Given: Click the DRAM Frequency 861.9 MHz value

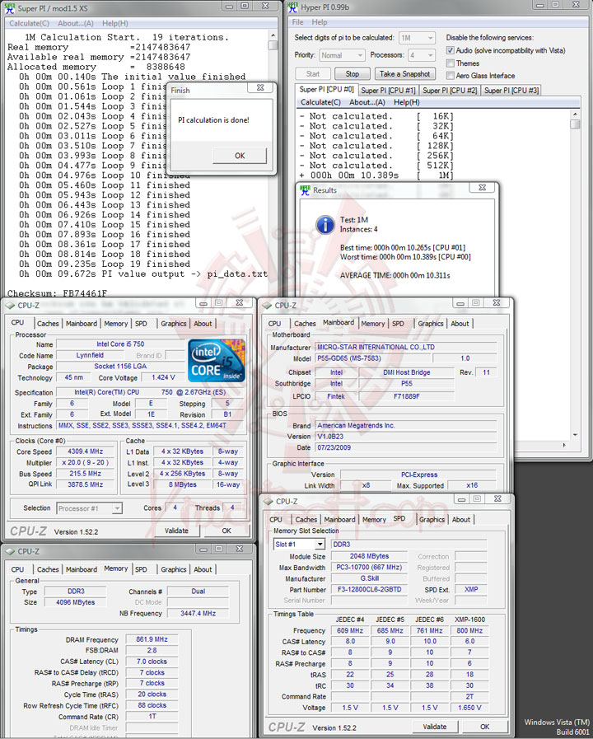Looking at the screenshot, I should [x=152, y=639].
